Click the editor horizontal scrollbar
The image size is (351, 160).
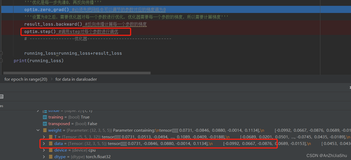tap(77, 73)
